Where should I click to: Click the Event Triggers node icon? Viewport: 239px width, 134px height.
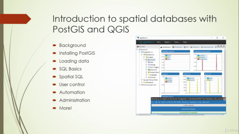(149, 67)
